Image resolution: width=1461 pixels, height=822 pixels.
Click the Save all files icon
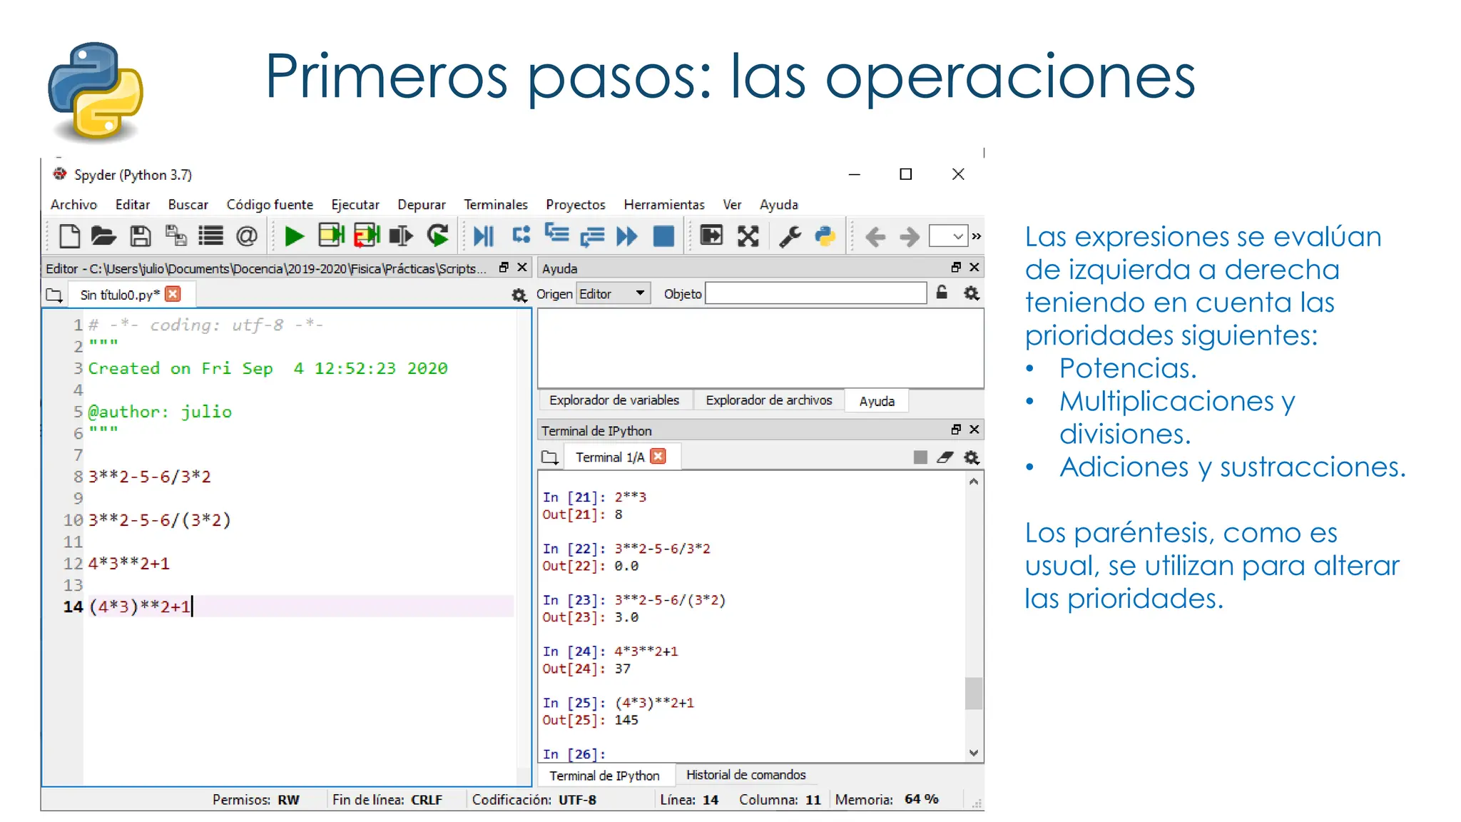(x=175, y=236)
